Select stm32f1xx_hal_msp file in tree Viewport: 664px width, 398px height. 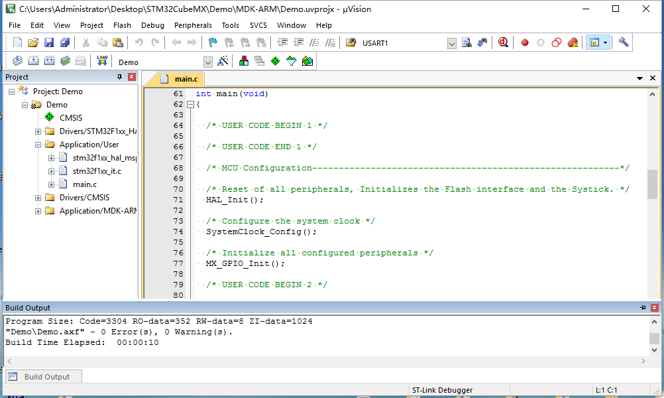click(x=104, y=158)
